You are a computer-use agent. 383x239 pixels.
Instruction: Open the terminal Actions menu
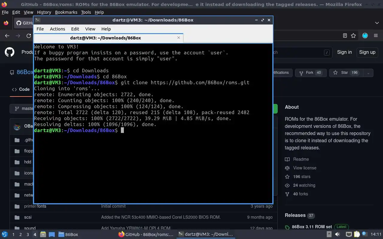pos(57,29)
